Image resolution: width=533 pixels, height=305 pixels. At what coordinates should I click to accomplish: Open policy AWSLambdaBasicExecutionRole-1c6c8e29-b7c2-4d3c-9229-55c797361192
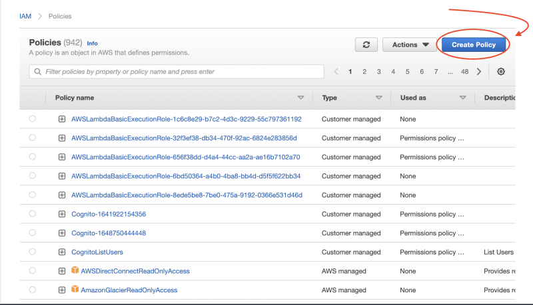187,119
